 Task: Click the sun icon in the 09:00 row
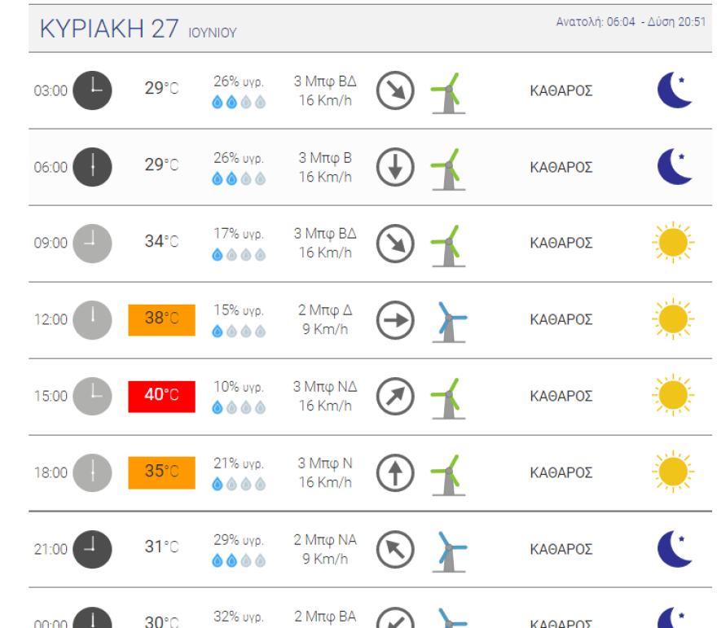(673, 243)
